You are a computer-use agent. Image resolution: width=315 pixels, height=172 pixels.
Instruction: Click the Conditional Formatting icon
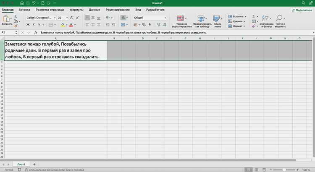click(181, 18)
